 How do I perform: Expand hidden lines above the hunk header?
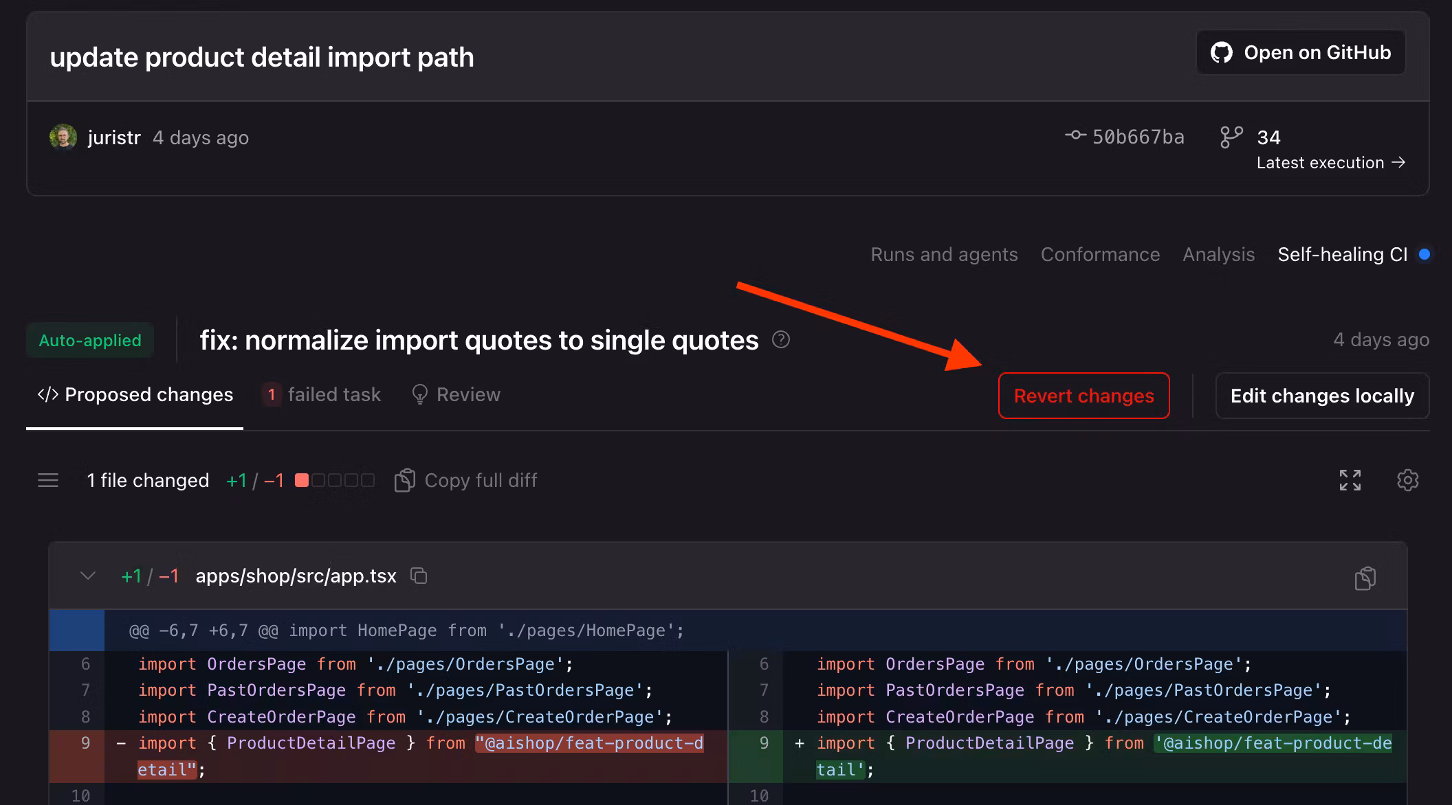click(76, 631)
